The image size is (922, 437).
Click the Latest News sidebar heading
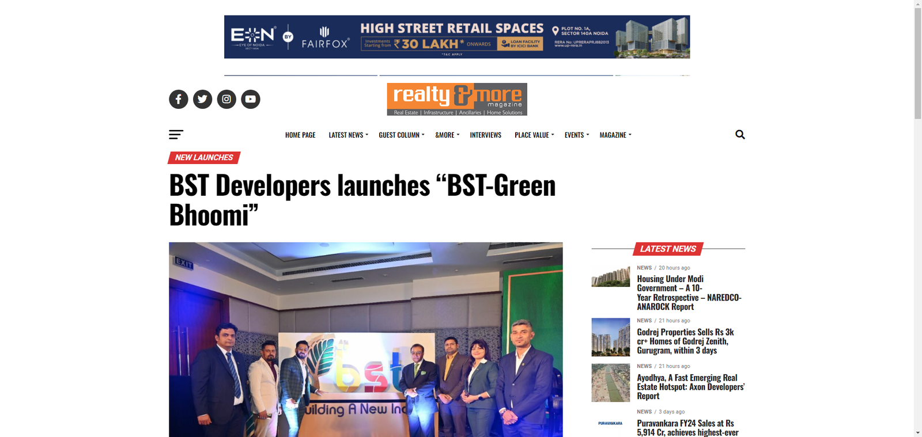click(x=668, y=249)
